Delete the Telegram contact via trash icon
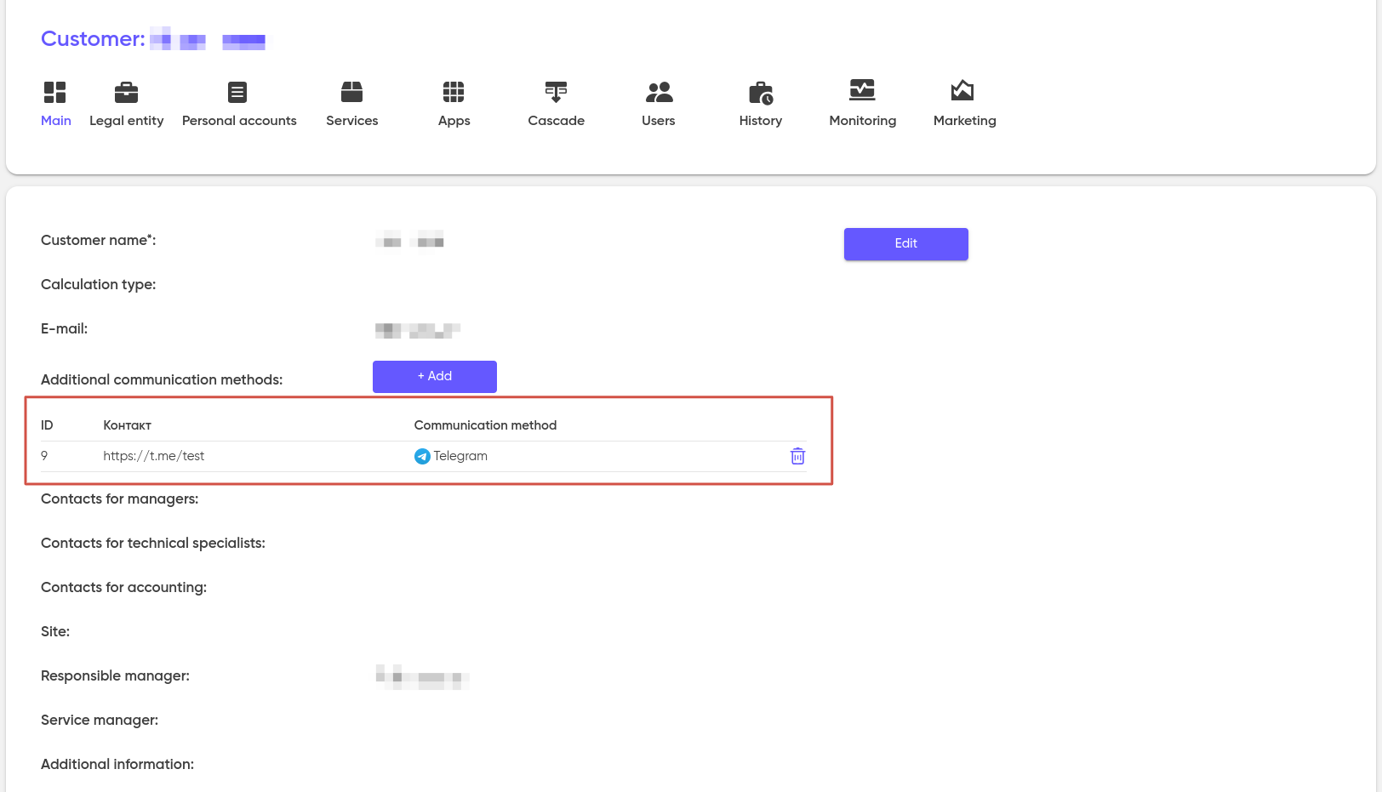Image resolution: width=1382 pixels, height=792 pixels. [797, 457]
